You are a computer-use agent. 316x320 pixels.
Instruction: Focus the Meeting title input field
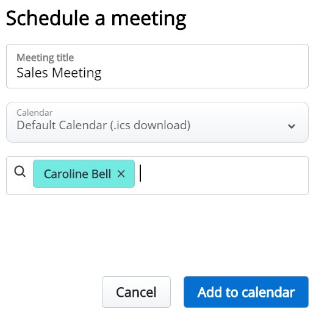[x=157, y=66]
